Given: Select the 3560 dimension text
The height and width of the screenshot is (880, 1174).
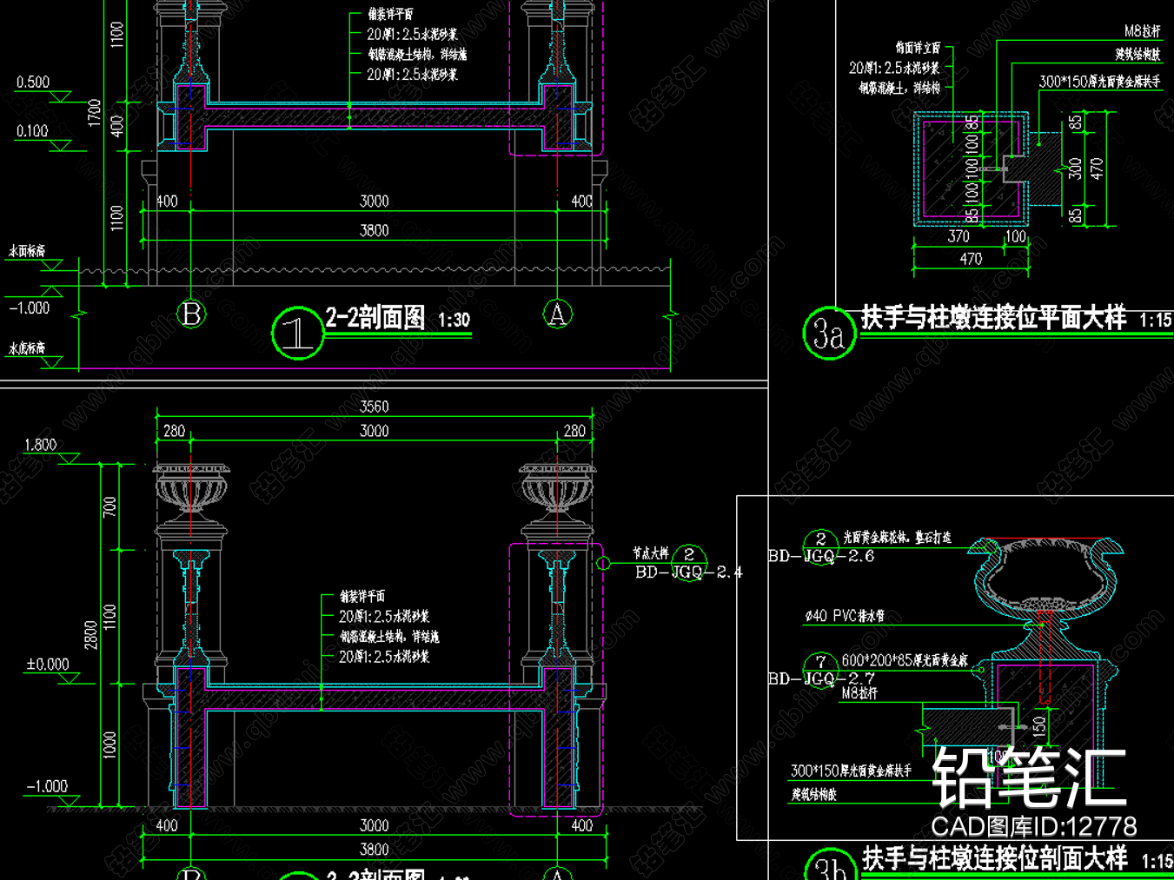Looking at the screenshot, I should click(375, 407).
